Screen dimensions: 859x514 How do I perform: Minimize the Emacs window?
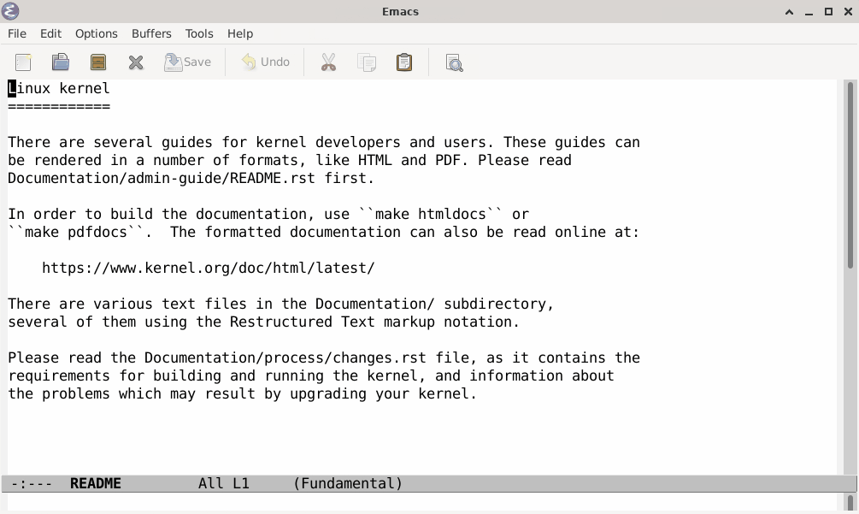(809, 11)
